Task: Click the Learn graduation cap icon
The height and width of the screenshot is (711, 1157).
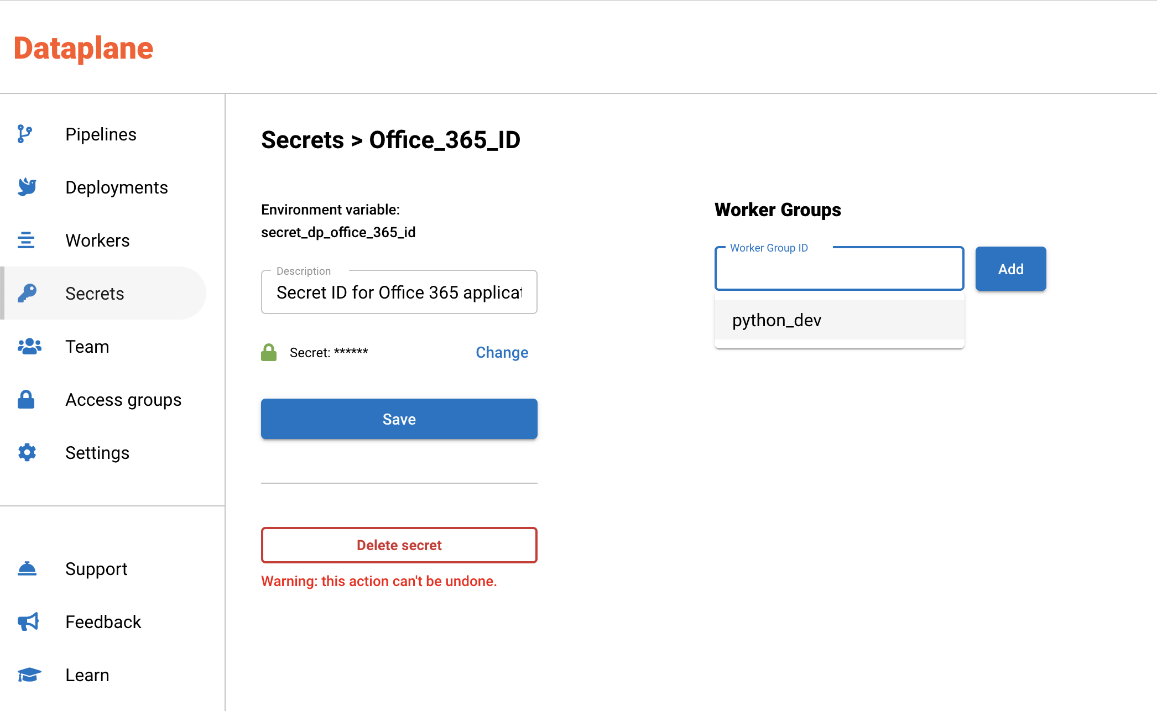Action: click(x=29, y=675)
